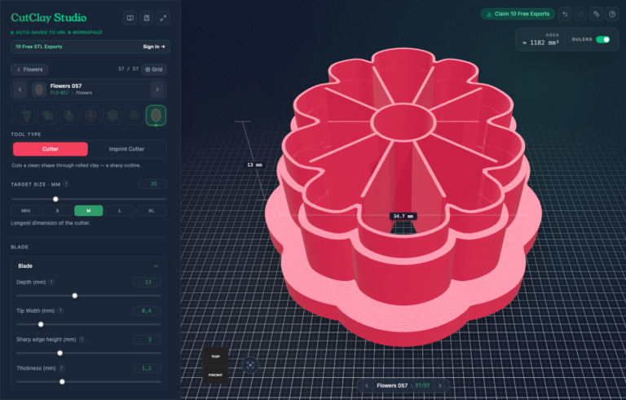Click Claim 10 Free Exports
The height and width of the screenshot is (400, 626).
(518, 14)
